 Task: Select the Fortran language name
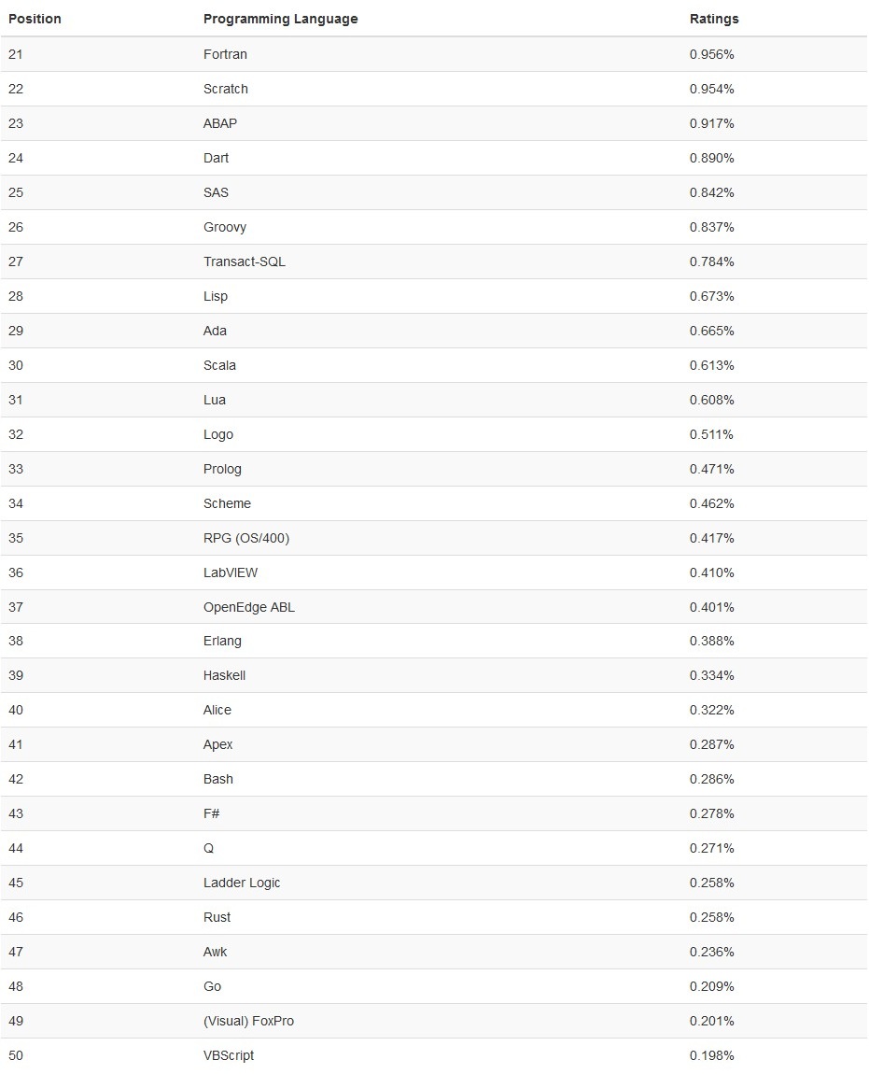(225, 54)
